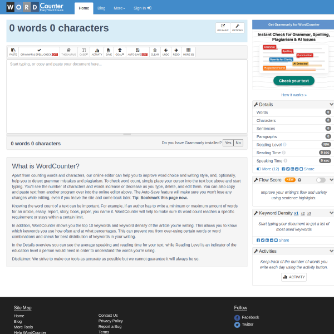Share Details on LinkedIn icon
Viewport: 334px width, 334px height.
pos(292,169)
